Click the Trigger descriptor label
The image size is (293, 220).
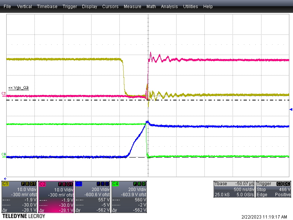(x=264, y=184)
